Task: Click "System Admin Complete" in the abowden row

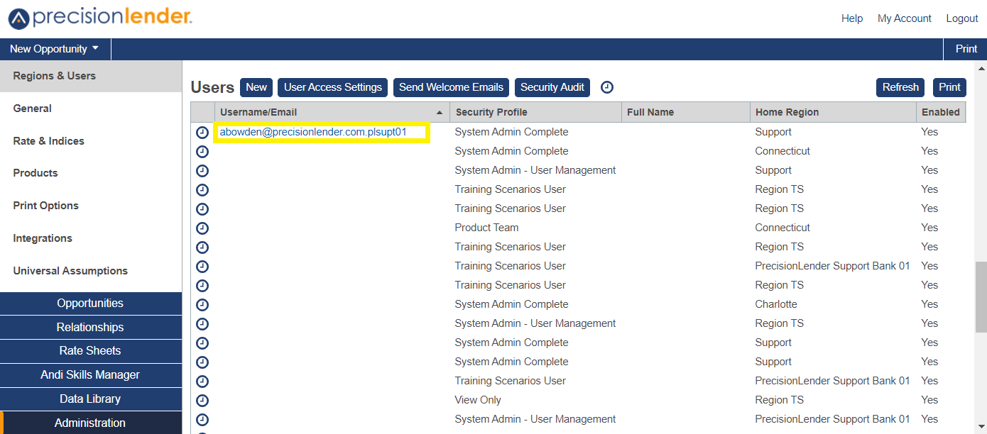Action: click(511, 132)
